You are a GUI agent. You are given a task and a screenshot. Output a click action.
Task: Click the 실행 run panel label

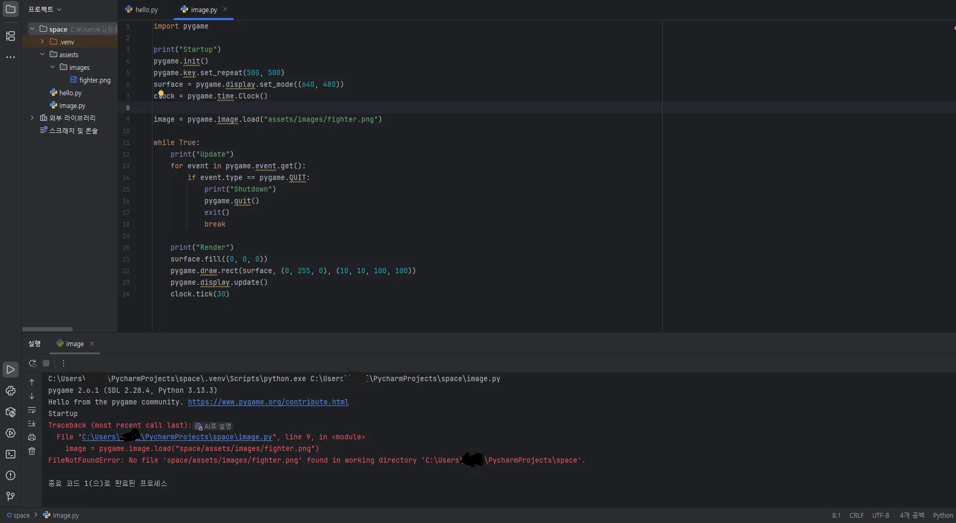point(34,344)
